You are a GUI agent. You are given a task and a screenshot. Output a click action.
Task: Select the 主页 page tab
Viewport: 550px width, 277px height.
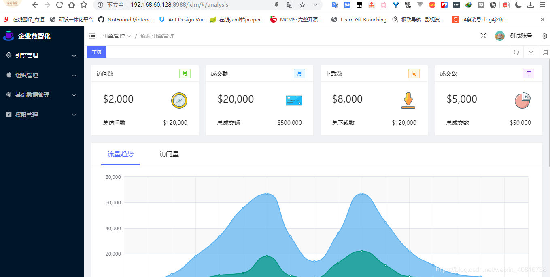(97, 52)
